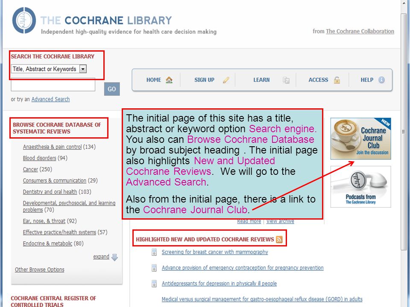Screen dimensions: 410x307
Task: Click the View archive link
Action: 280,221
